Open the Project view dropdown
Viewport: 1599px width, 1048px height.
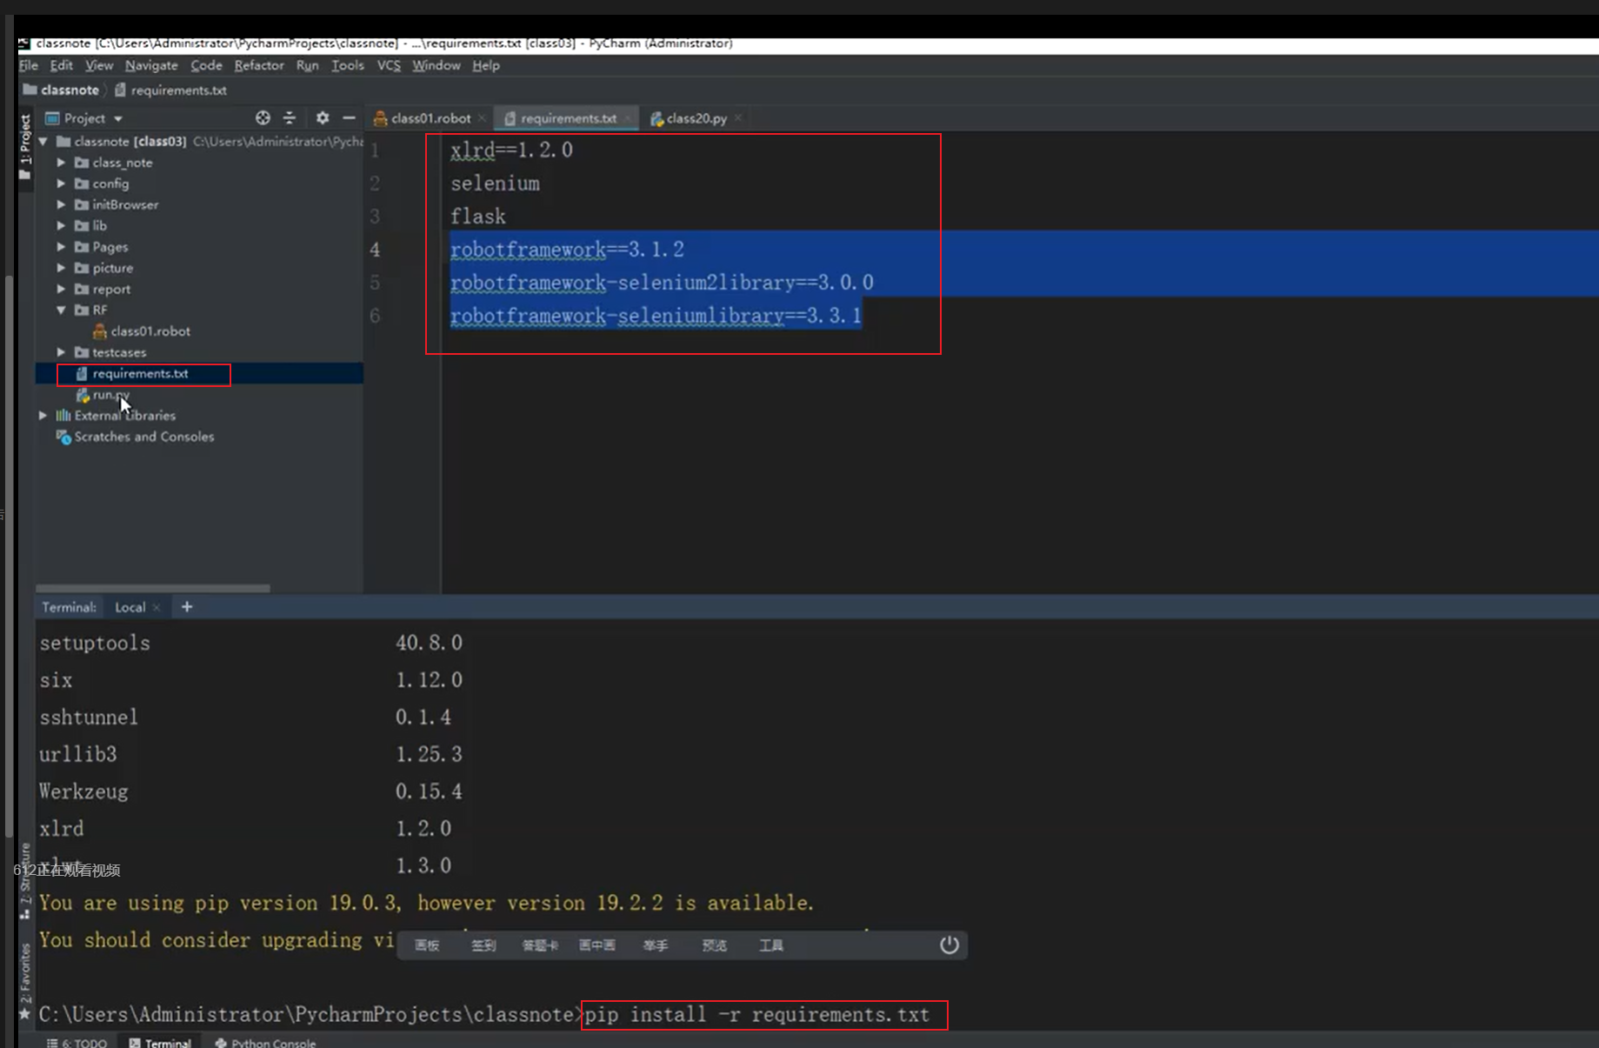pos(118,118)
